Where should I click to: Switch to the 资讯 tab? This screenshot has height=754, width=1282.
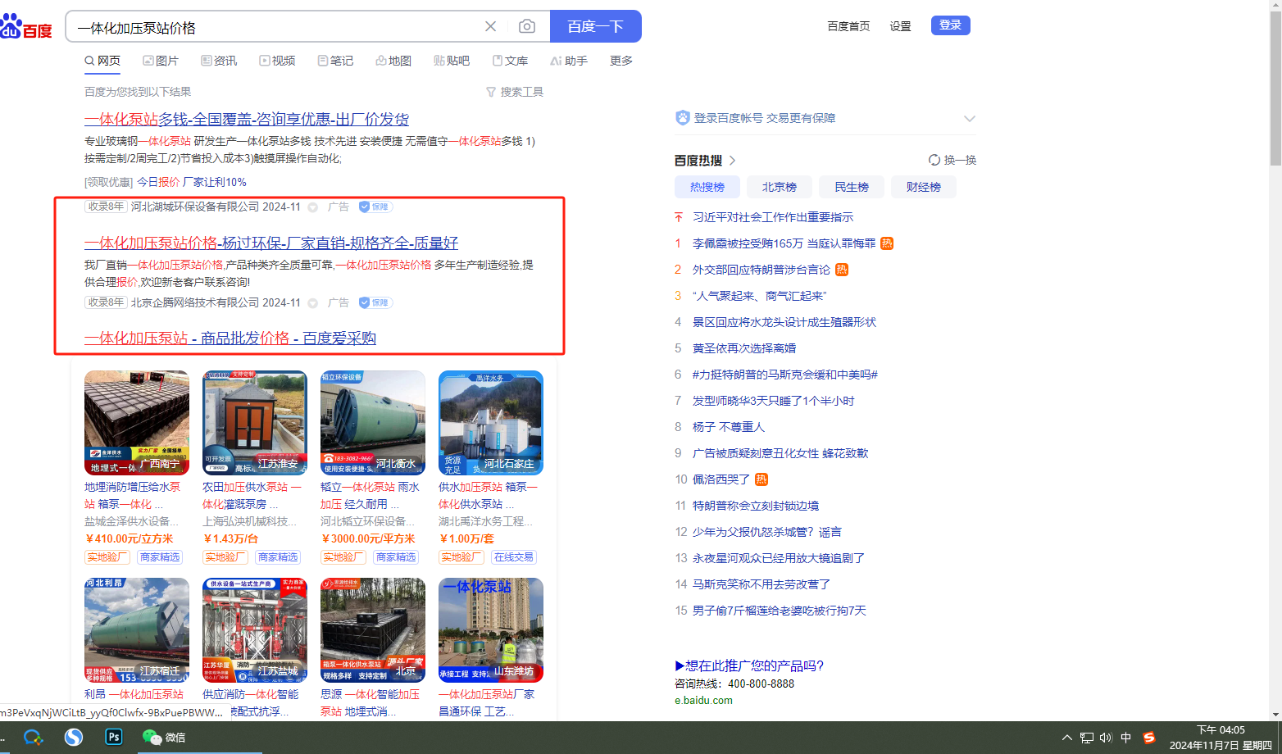click(219, 61)
